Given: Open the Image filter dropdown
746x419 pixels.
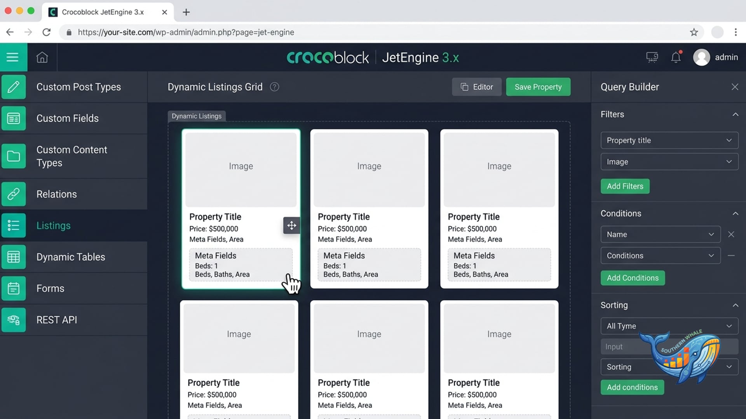Looking at the screenshot, I should pyautogui.click(x=669, y=162).
